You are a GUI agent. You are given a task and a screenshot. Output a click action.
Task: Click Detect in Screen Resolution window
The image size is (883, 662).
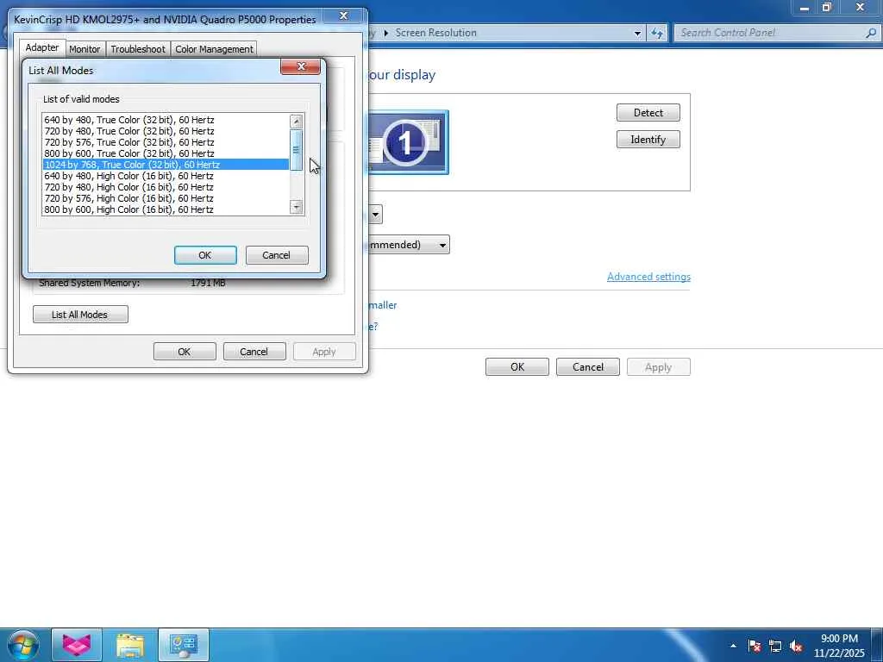(648, 113)
